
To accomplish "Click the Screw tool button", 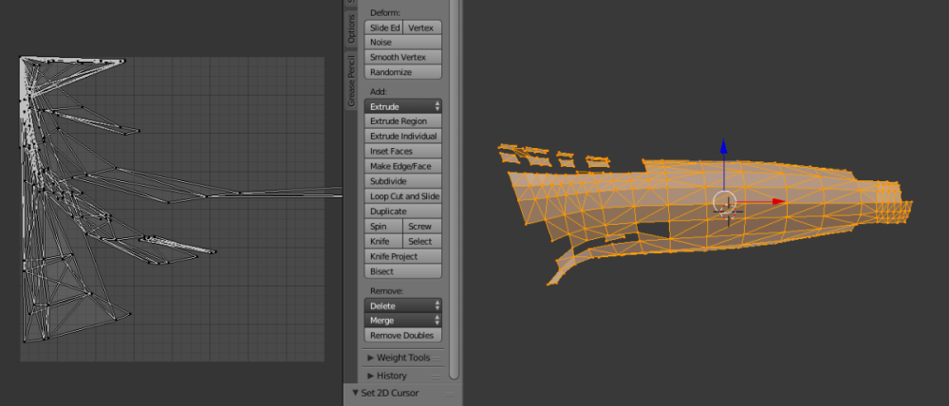I will 422,227.
